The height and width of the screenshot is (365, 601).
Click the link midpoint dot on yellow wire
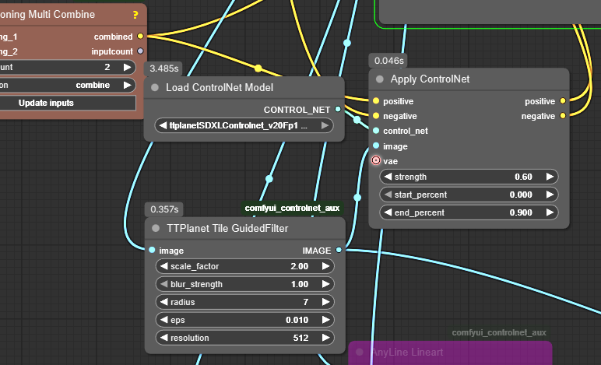pos(258,68)
